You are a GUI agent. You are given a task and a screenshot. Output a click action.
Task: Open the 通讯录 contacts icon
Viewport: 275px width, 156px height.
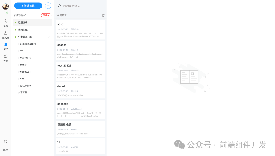pyautogui.click(x=6, y=33)
